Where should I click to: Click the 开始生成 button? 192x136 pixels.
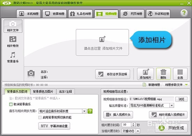(x=171, y=128)
